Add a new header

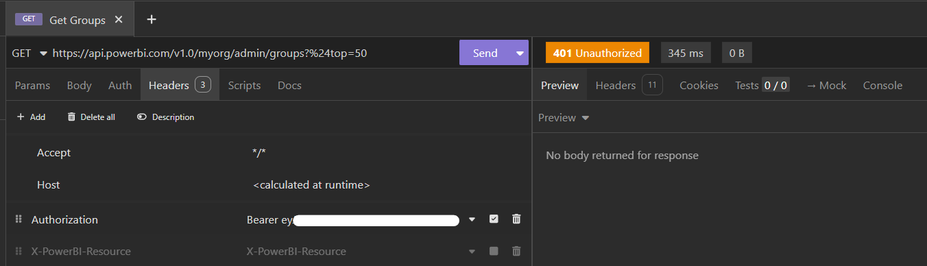tap(31, 117)
